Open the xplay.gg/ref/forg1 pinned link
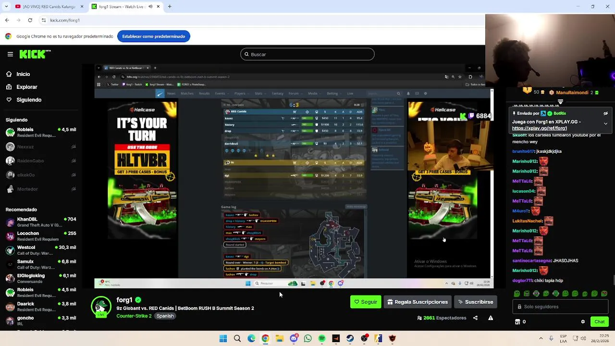 (x=540, y=128)
